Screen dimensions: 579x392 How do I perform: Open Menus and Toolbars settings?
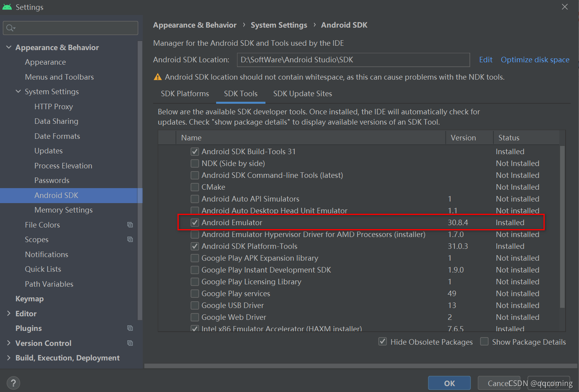pyautogui.click(x=59, y=77)
